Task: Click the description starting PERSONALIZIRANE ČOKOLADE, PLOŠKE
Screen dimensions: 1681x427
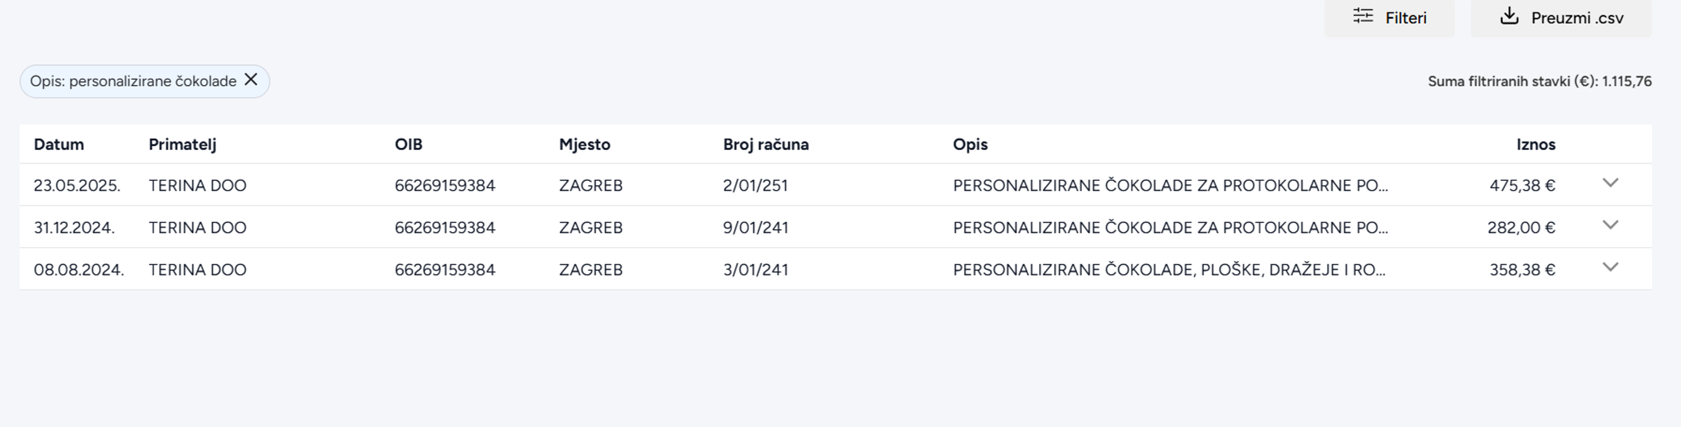Action: (x=1168, y=270)
